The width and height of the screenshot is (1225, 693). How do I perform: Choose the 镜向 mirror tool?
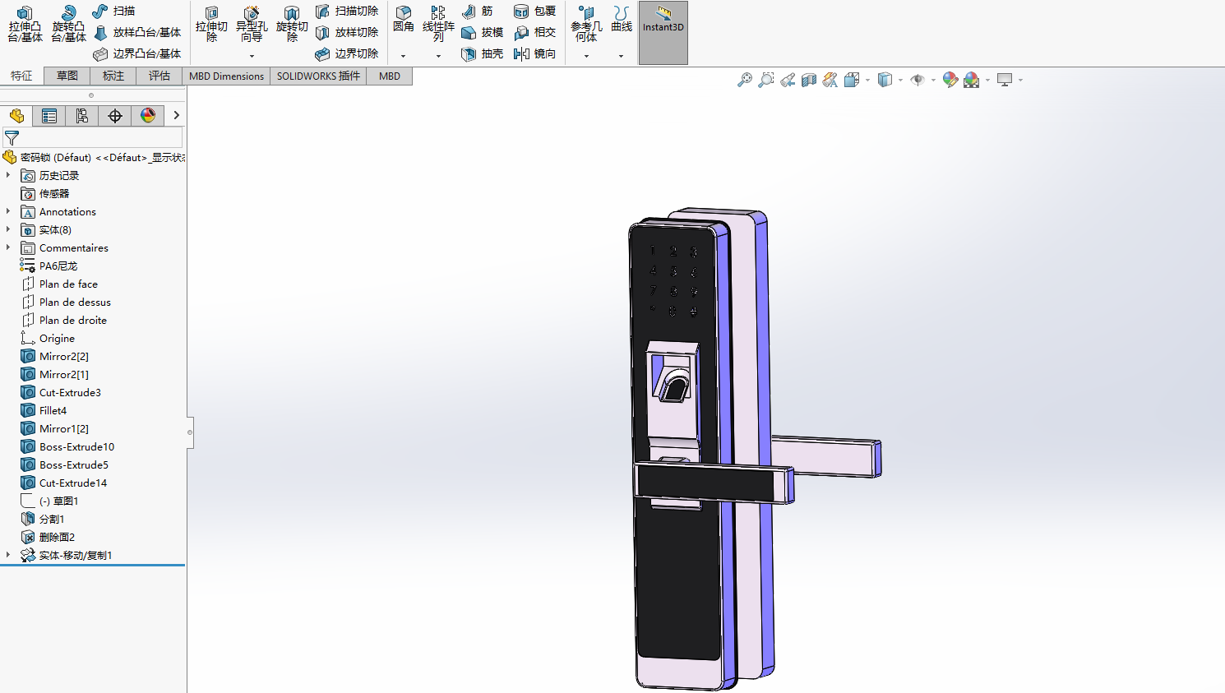pyautogui.click(x=535, y=53)
